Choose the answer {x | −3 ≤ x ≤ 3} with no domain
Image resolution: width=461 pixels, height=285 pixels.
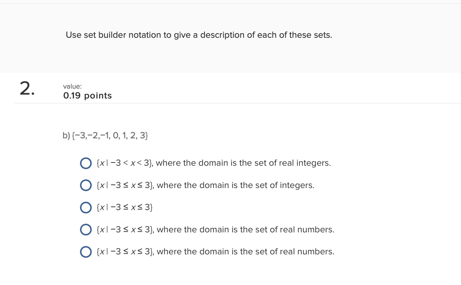(86, 207)
